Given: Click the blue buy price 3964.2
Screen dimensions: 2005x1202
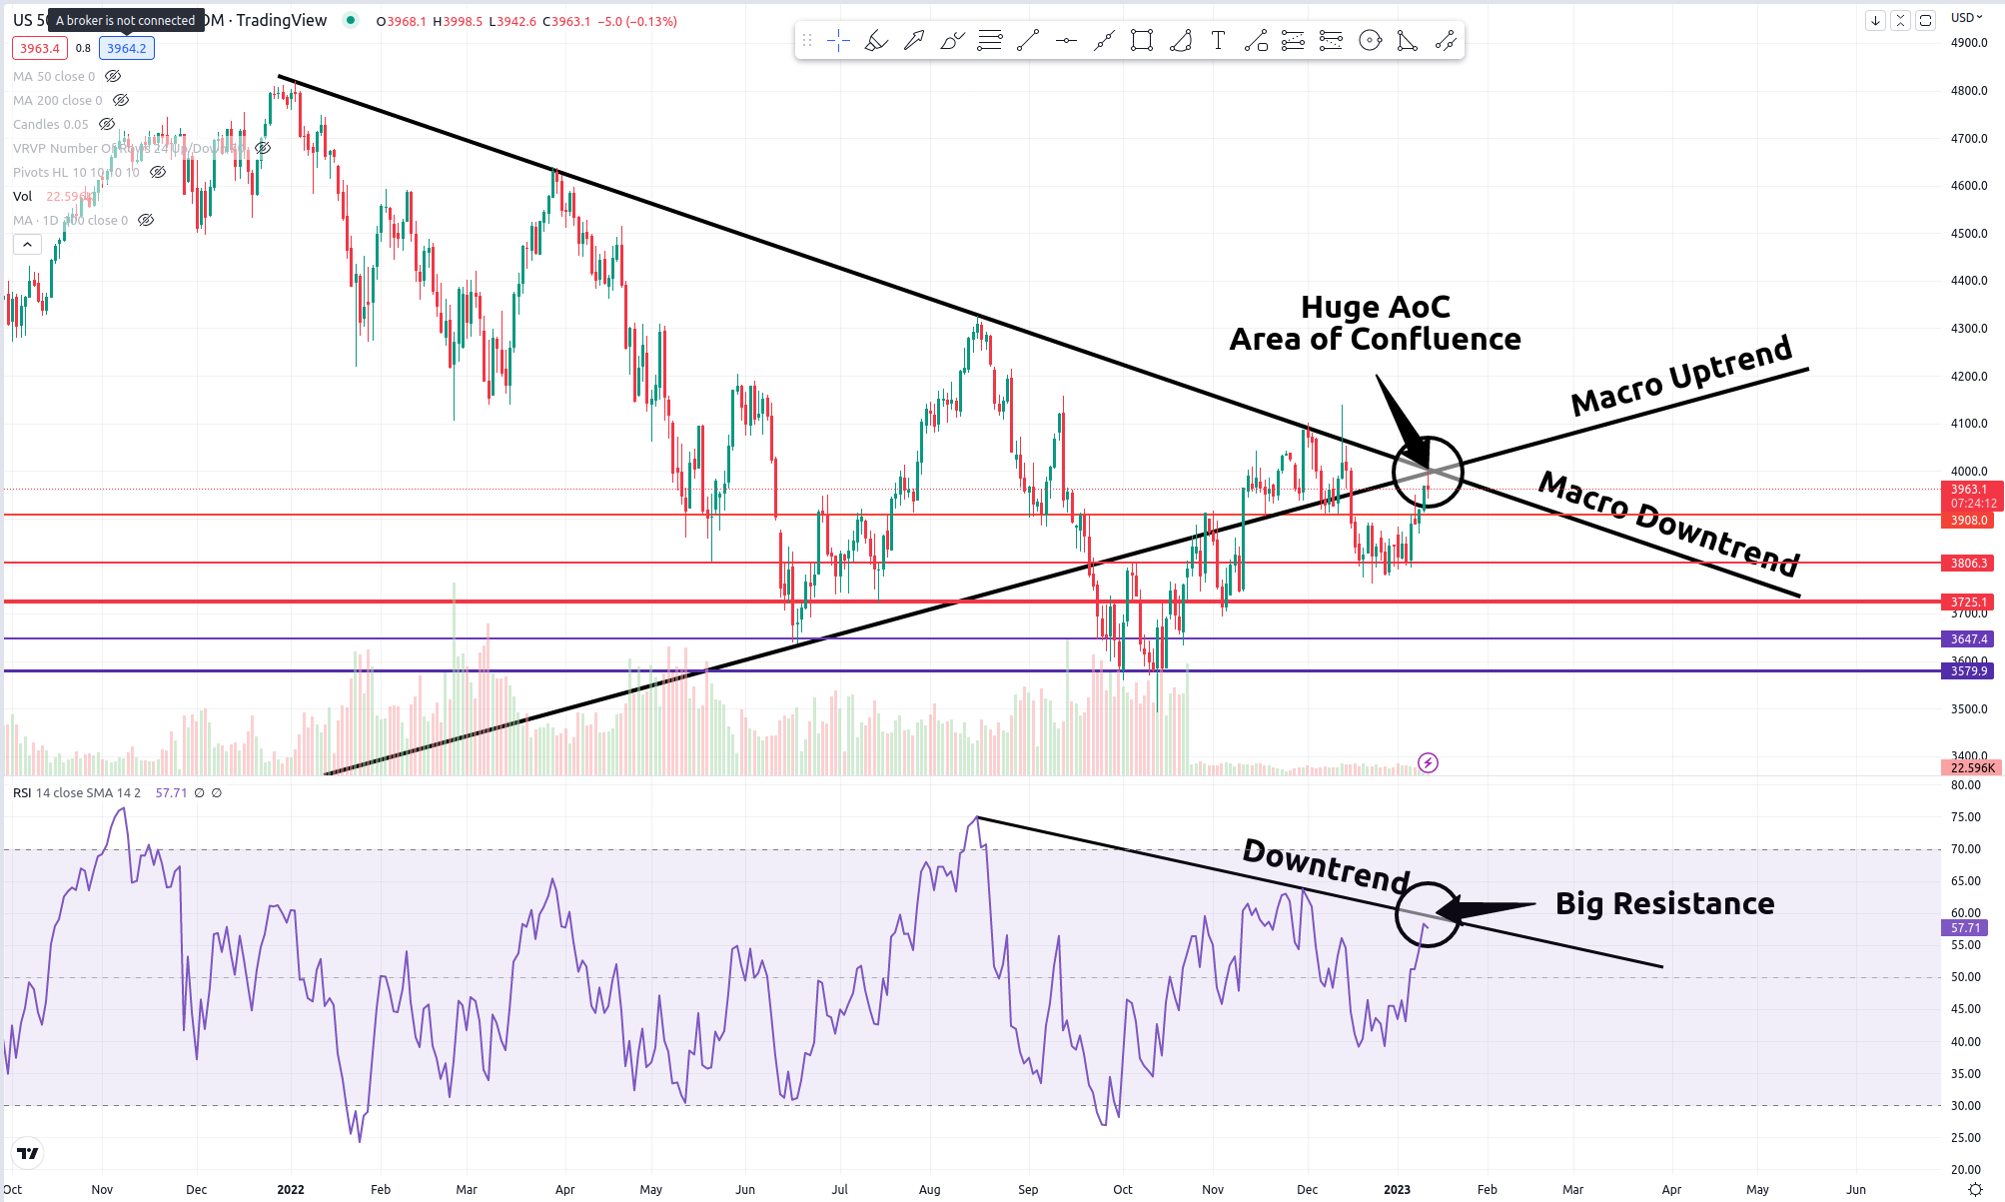Looking at the screenshot, I should click(x=127, y=48).
